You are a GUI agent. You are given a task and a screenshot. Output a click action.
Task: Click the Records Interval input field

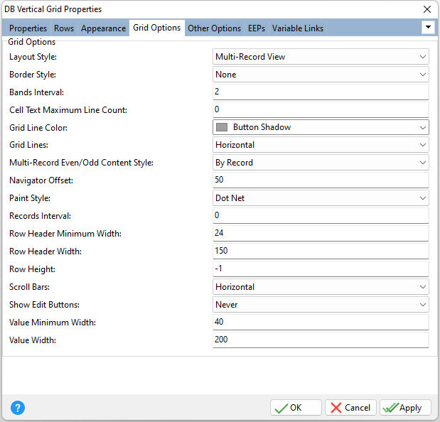[321, 216]
